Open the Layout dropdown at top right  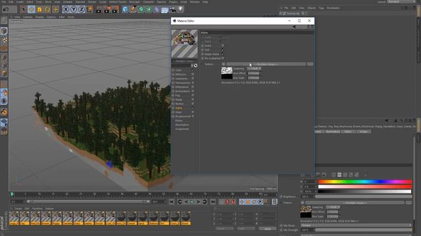click(401, 1)
